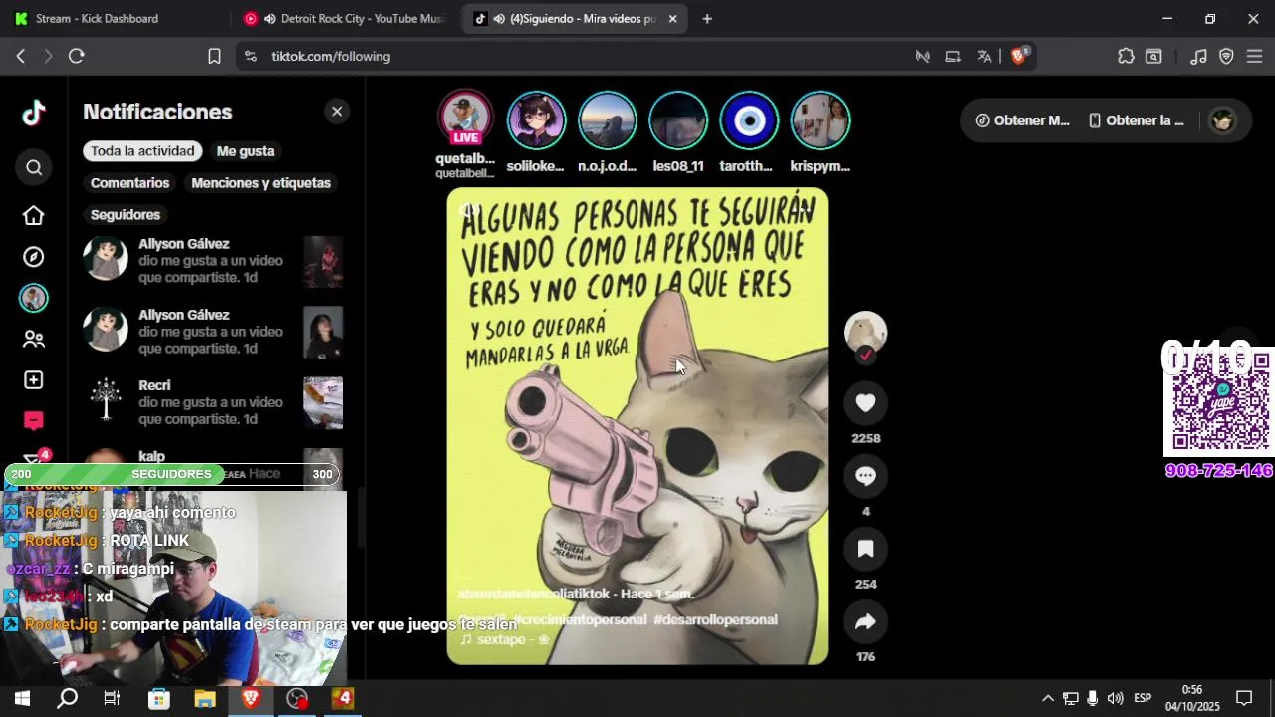This screenshot has height=717, width=1275.
Task: Bookmark page with bookmark icon
Action: coord(214,56)
